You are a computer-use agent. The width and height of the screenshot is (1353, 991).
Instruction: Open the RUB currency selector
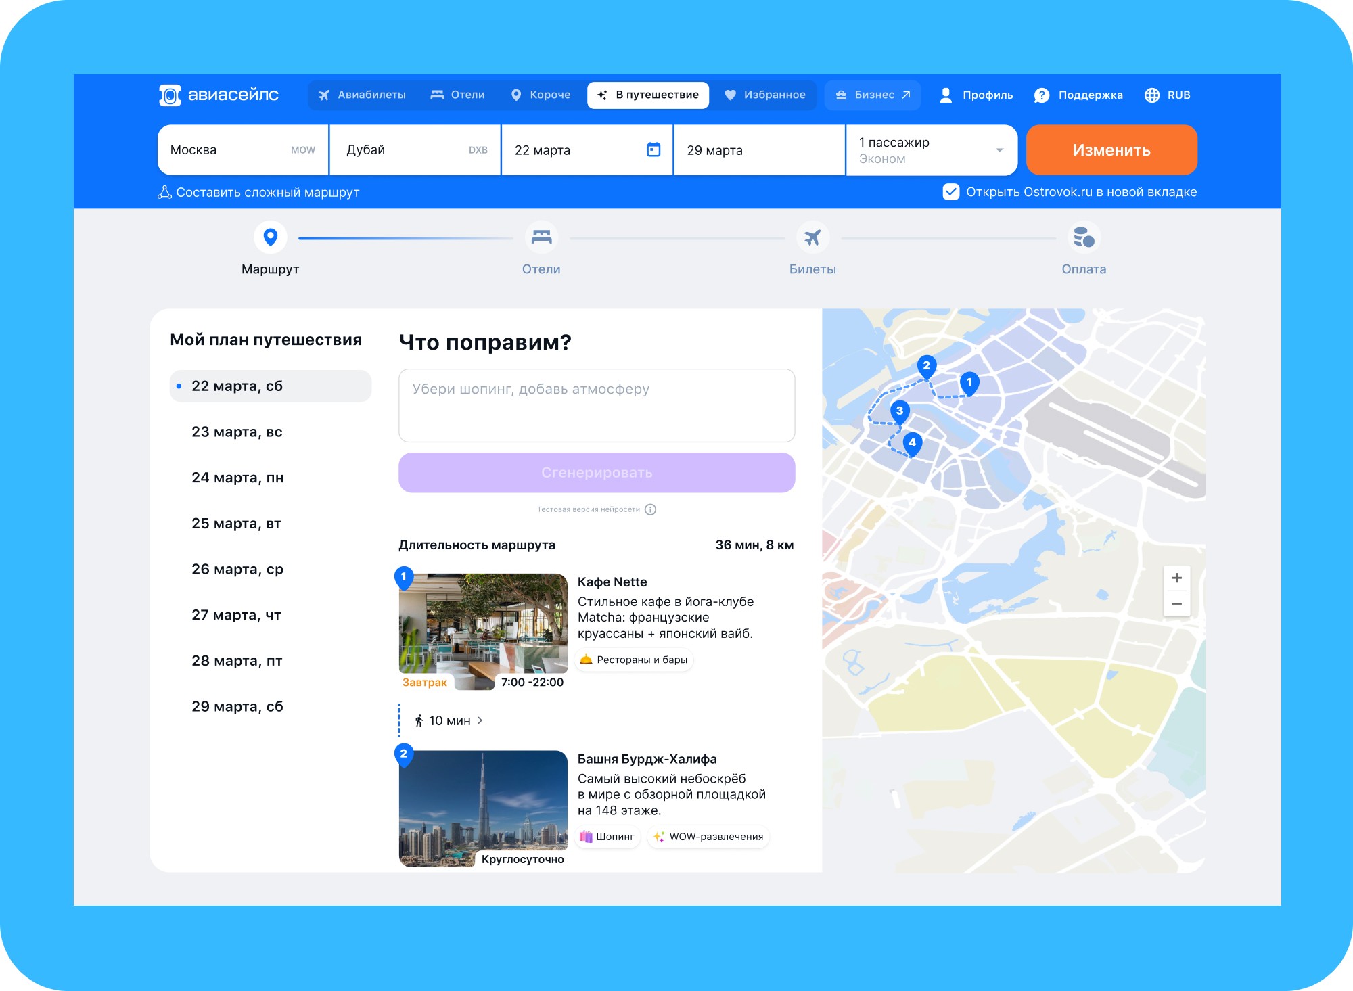[1168, 95]
